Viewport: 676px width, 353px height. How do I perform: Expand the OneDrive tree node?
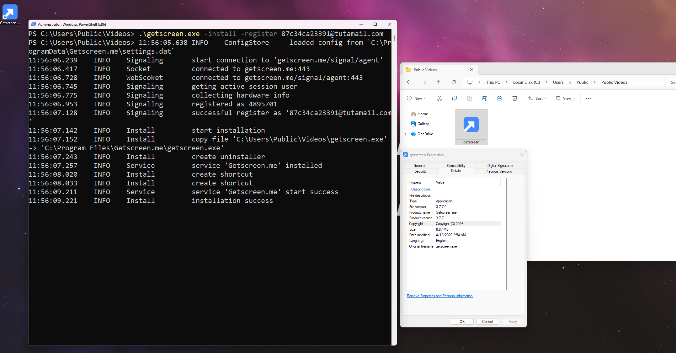pos(405,134)
